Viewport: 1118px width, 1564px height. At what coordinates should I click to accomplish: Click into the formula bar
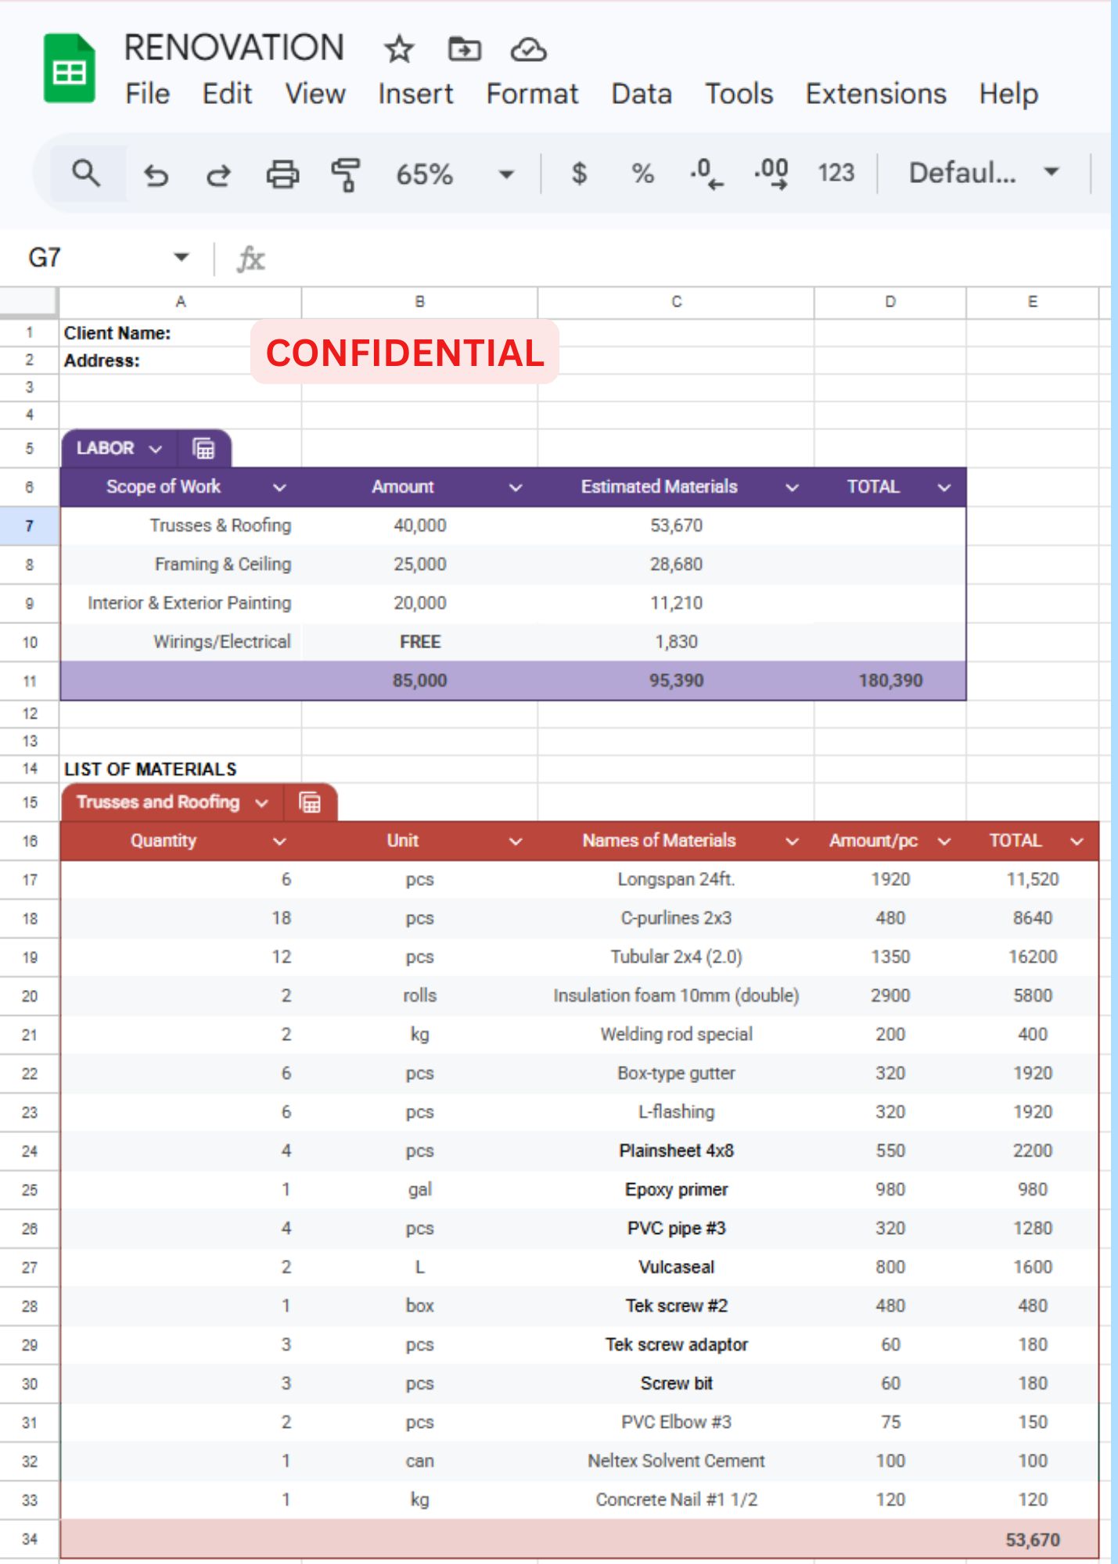[688, 258]
